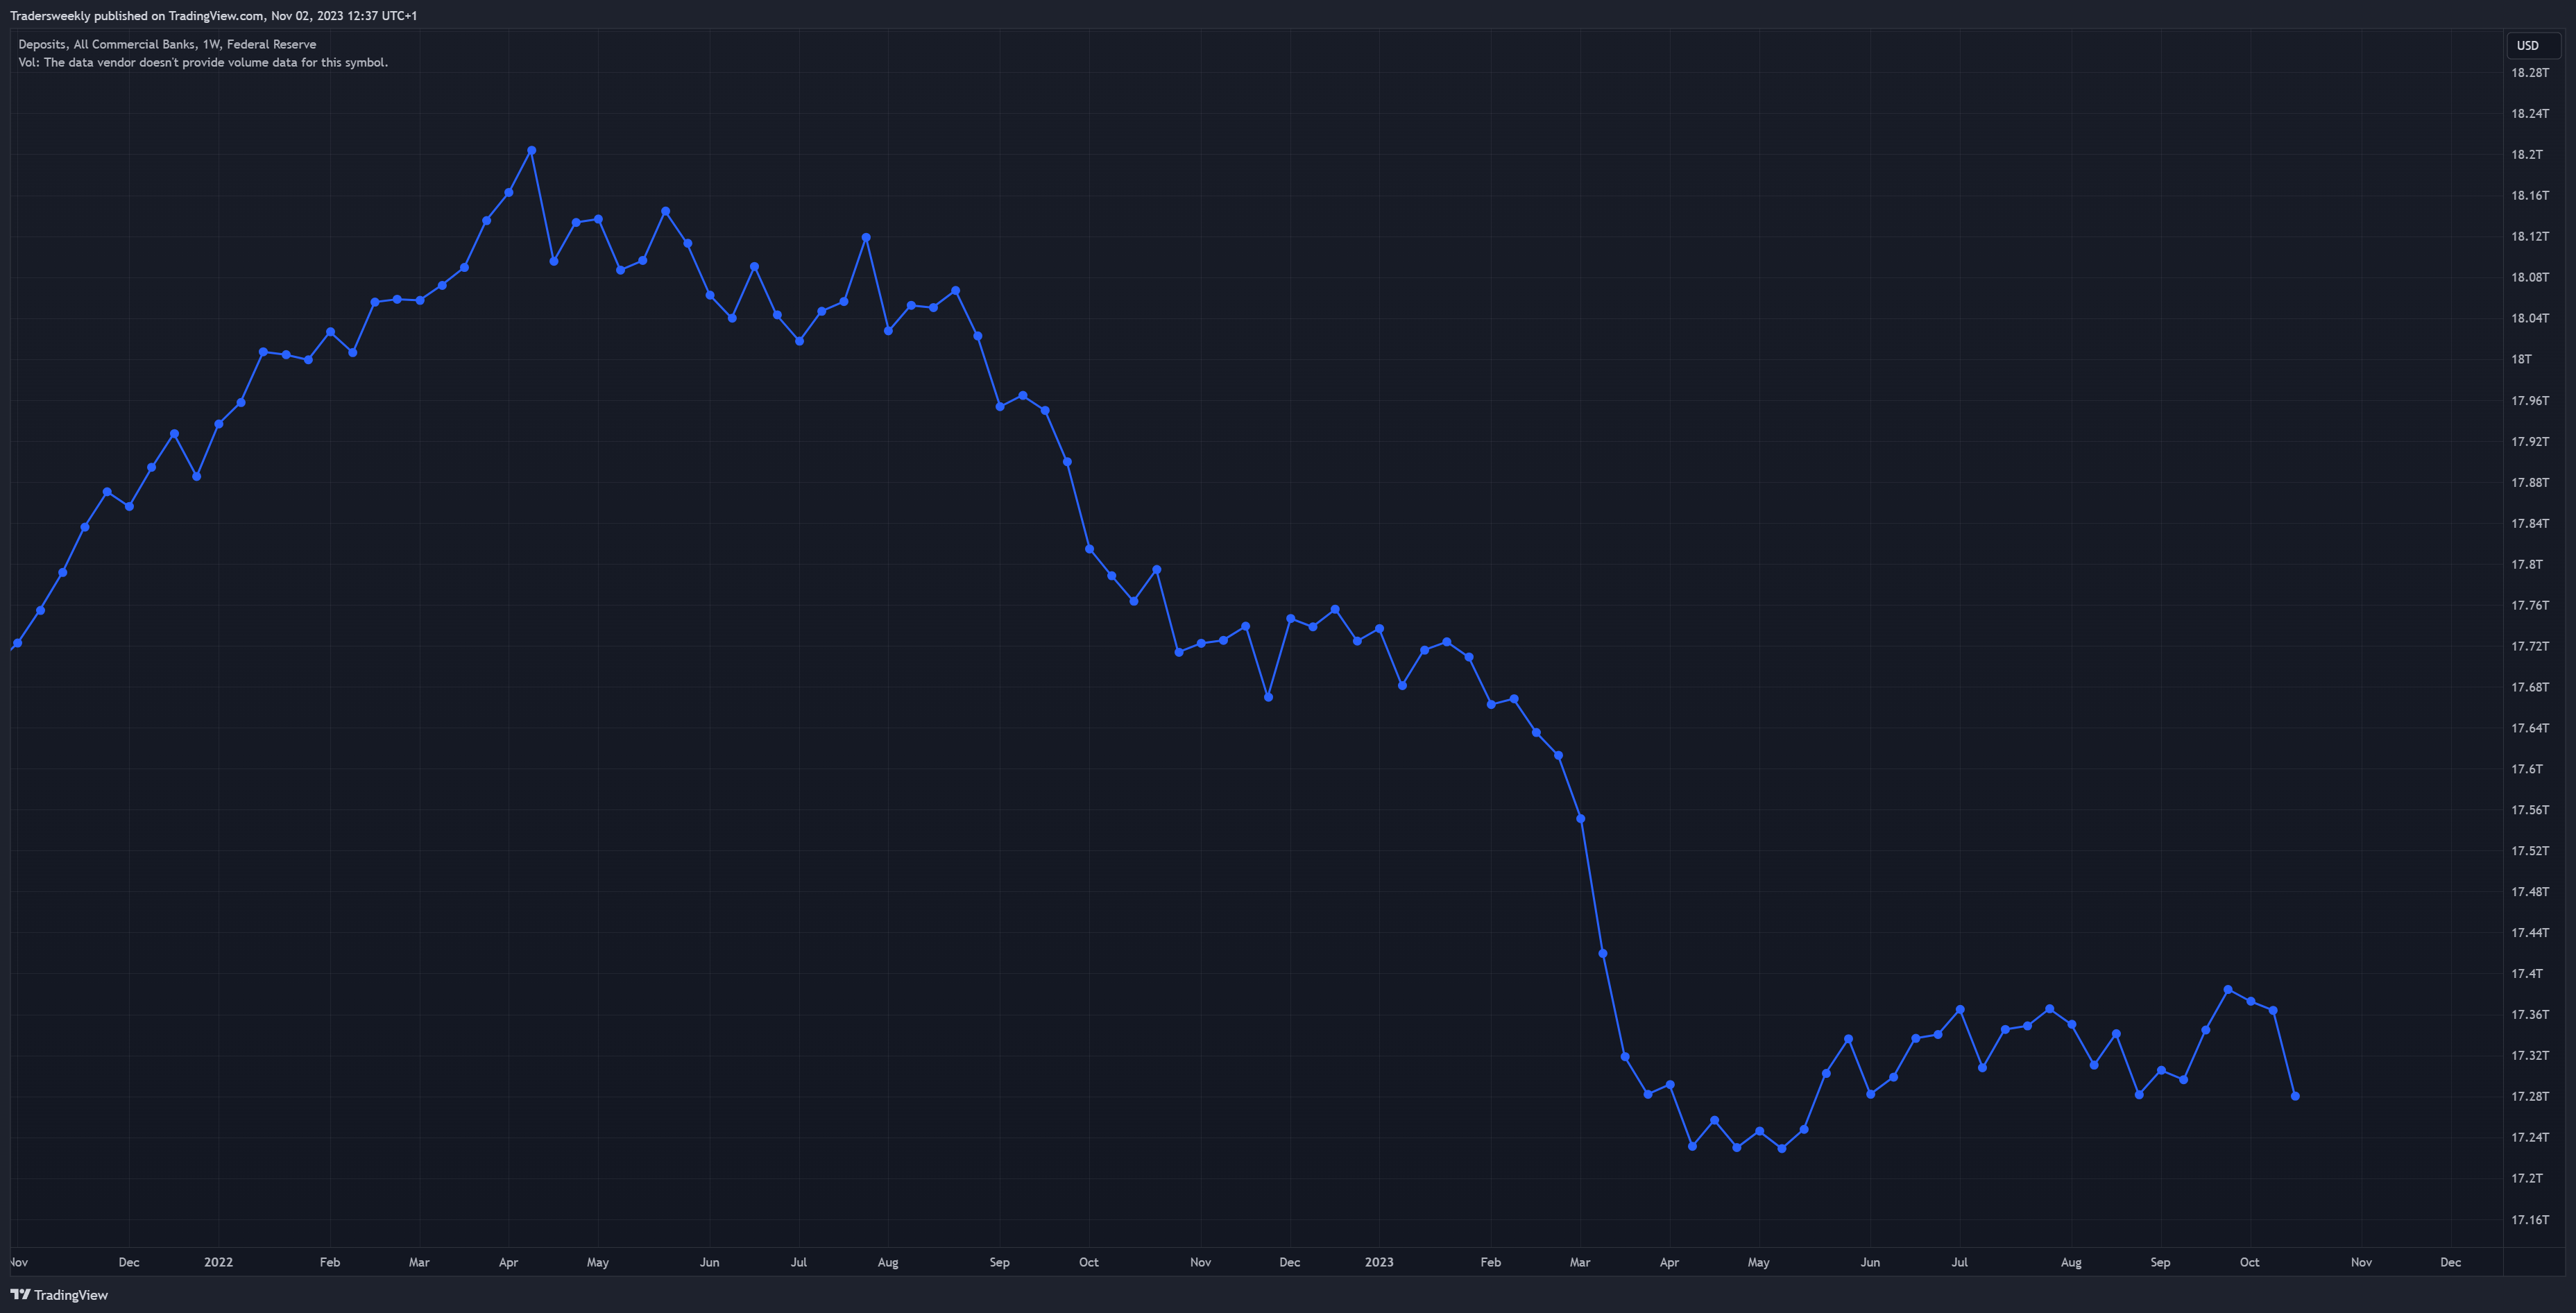Click the Mar label under 2023
Image resolution: width=2576 pixels, height=1313 pixels.
pos(1580,1262)
